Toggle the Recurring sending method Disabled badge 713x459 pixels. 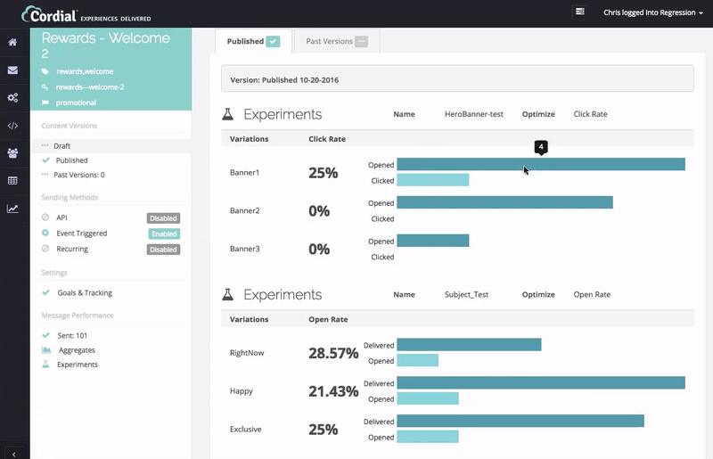163,250
